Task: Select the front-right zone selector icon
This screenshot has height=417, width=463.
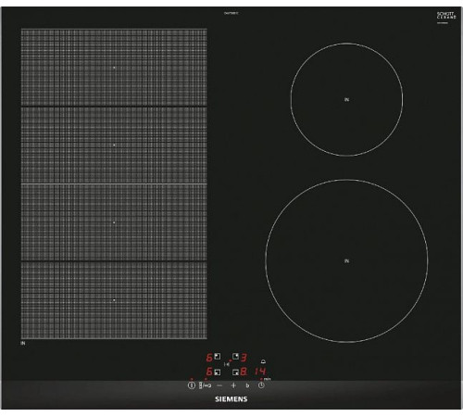Action: pyautogui.click(x=236, y=372)
